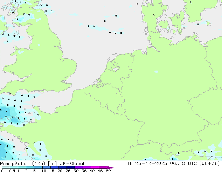Screen dimensions: 222x172
Task: Click the 20 mm legend color segment
Action: (63, 168)
